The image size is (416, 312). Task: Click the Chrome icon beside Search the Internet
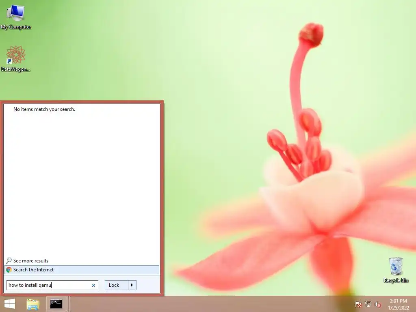click(x=9, y=270)
